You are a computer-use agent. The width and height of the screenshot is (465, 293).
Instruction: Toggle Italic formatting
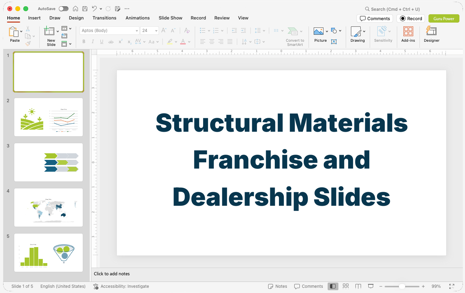(x=93, y=42)
